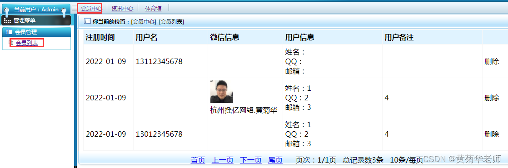The height and width of the screenshot is (168, 508).
Task: Select username 13012345678
Action: coord(159,134)
